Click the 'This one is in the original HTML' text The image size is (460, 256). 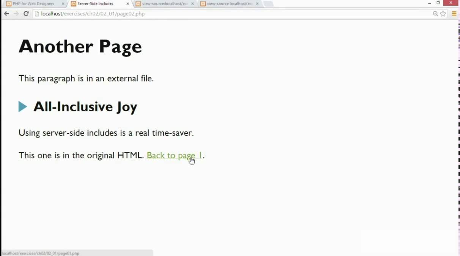tap(81, 155)
